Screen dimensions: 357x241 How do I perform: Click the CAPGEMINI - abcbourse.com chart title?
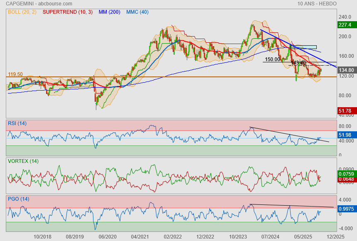click(x=36, y=4)
